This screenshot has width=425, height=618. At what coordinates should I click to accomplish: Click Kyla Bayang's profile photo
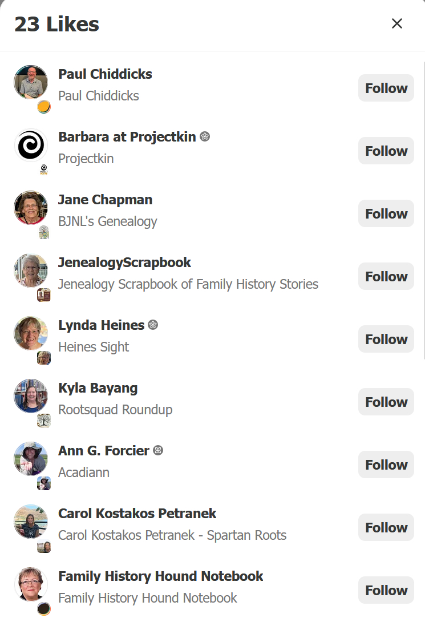coord(31,396)
